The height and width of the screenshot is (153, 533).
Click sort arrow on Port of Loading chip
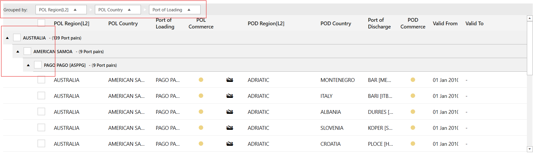pos(189,10)
